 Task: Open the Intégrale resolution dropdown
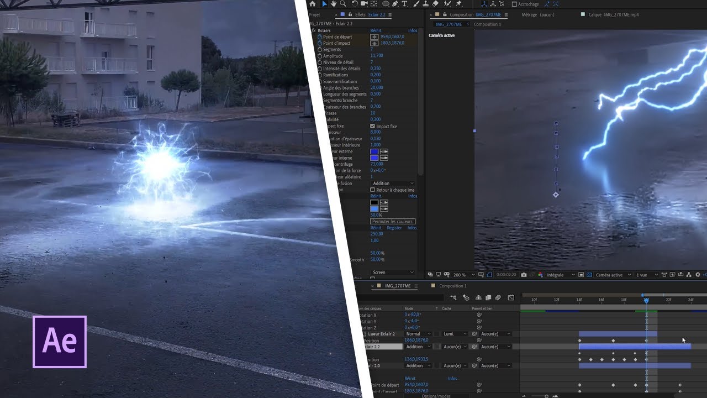tap(561, 275)
